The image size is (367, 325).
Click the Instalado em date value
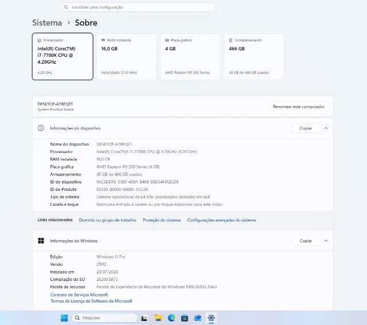107,272
